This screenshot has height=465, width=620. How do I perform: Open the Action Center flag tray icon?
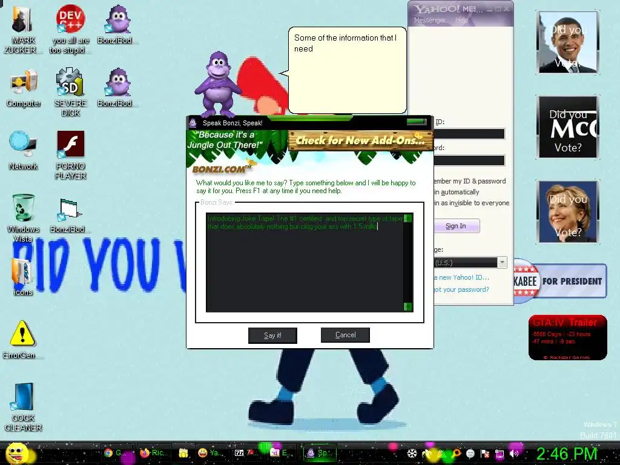[485, 453]
